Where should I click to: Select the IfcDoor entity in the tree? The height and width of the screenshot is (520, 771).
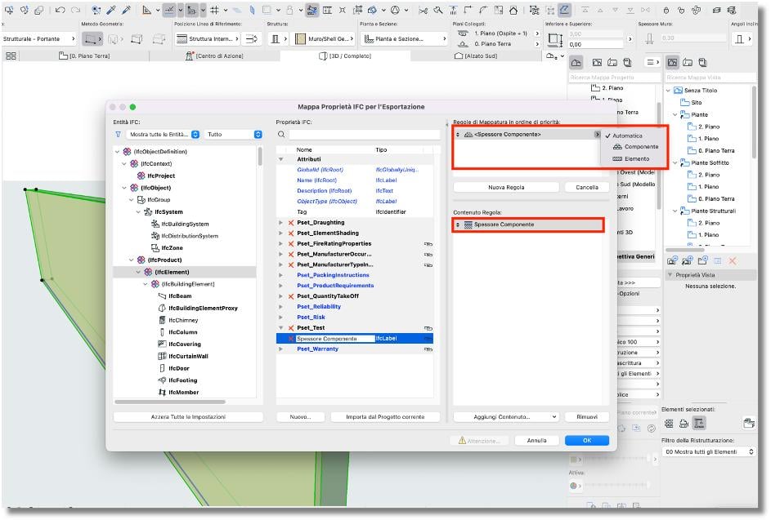tap(178, 368)
